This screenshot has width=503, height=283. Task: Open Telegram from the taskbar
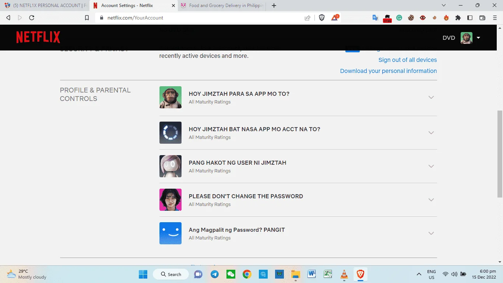[x=215, y=274]
